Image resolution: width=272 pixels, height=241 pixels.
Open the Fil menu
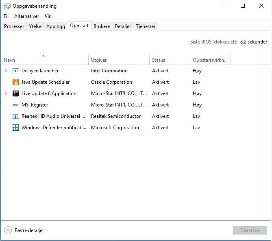click(6, 16)
